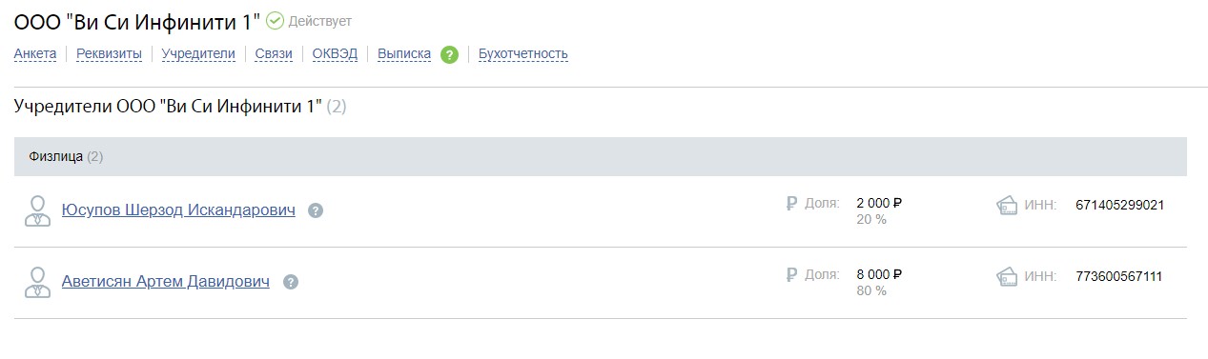
Task: Click the ИНН card icon for 773600567111
Action: point(1006,276)
